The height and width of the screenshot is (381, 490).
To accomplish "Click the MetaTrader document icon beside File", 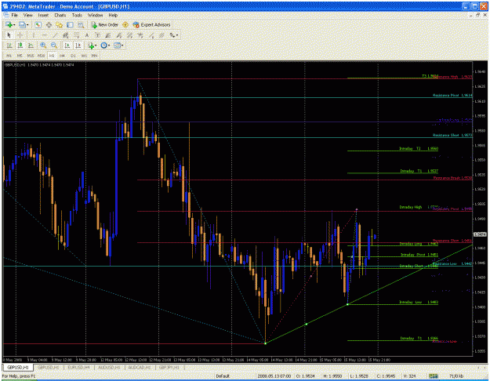I will [x=6, y=15].
